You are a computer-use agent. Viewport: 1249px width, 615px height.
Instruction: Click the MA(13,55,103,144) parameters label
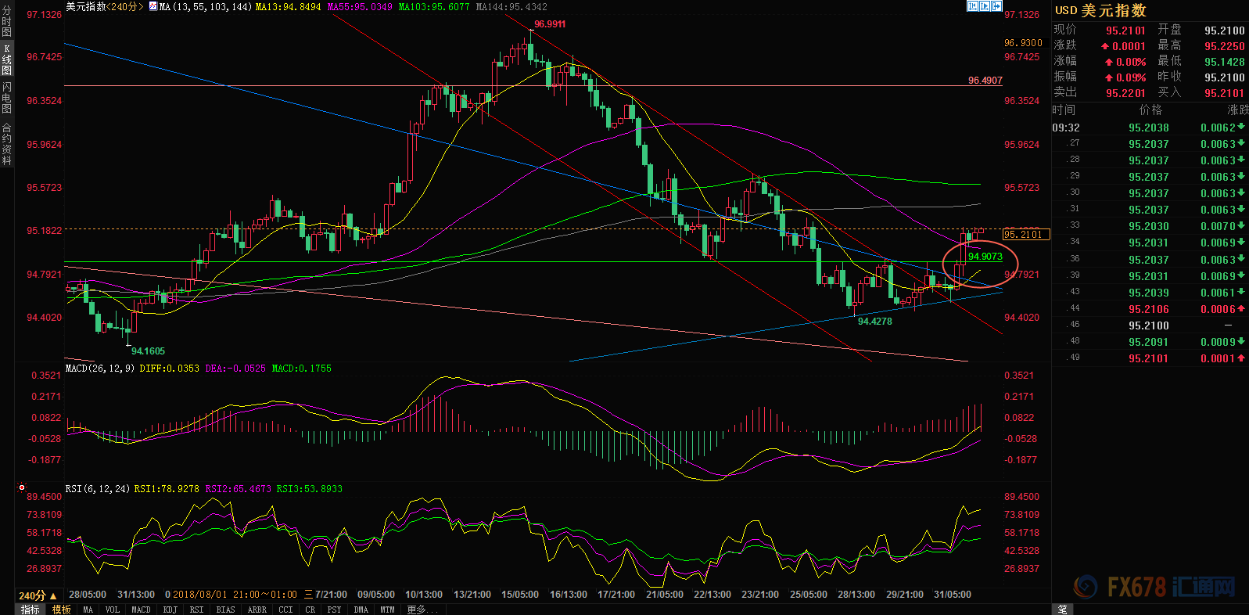(205, 6)
